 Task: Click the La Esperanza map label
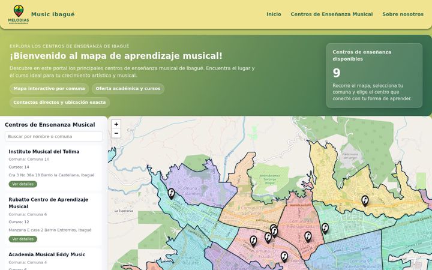(x=124, y=211)
